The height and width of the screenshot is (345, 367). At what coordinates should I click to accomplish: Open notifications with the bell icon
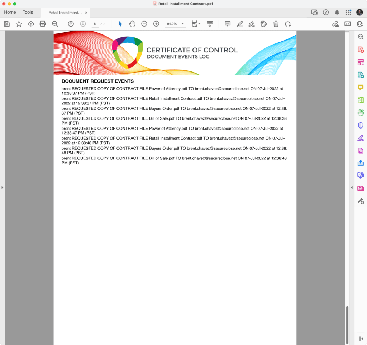click(x=337, y=13)
